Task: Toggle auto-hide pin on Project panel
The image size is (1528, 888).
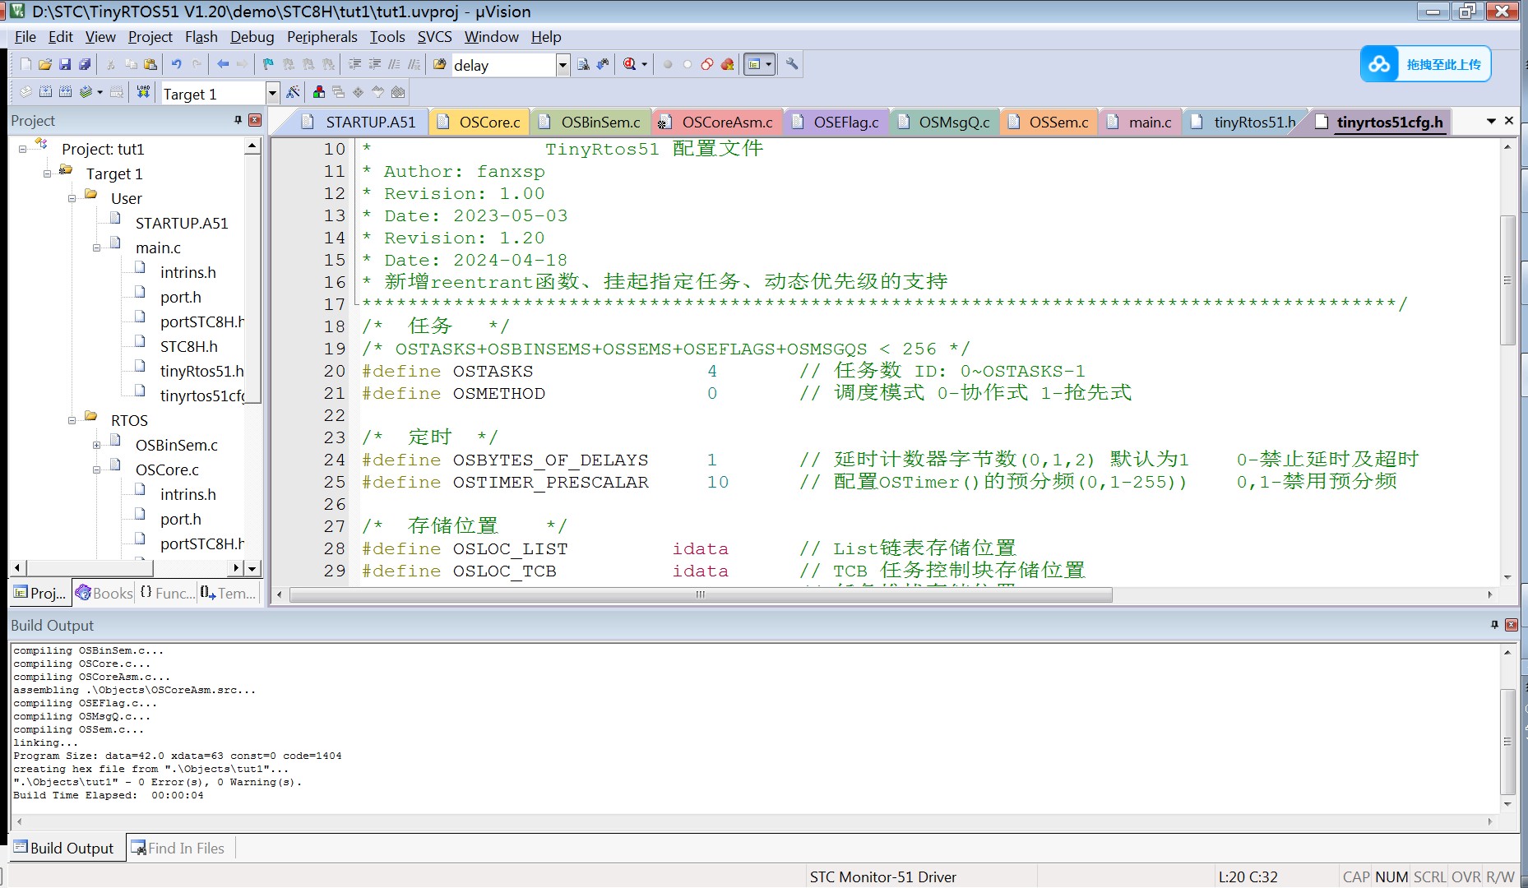Action: click(238, 120)
